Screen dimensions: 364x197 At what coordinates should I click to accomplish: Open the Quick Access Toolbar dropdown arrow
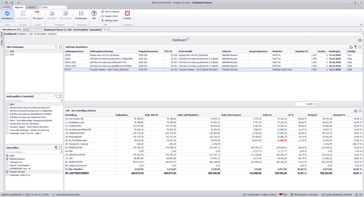click(18, 2)
